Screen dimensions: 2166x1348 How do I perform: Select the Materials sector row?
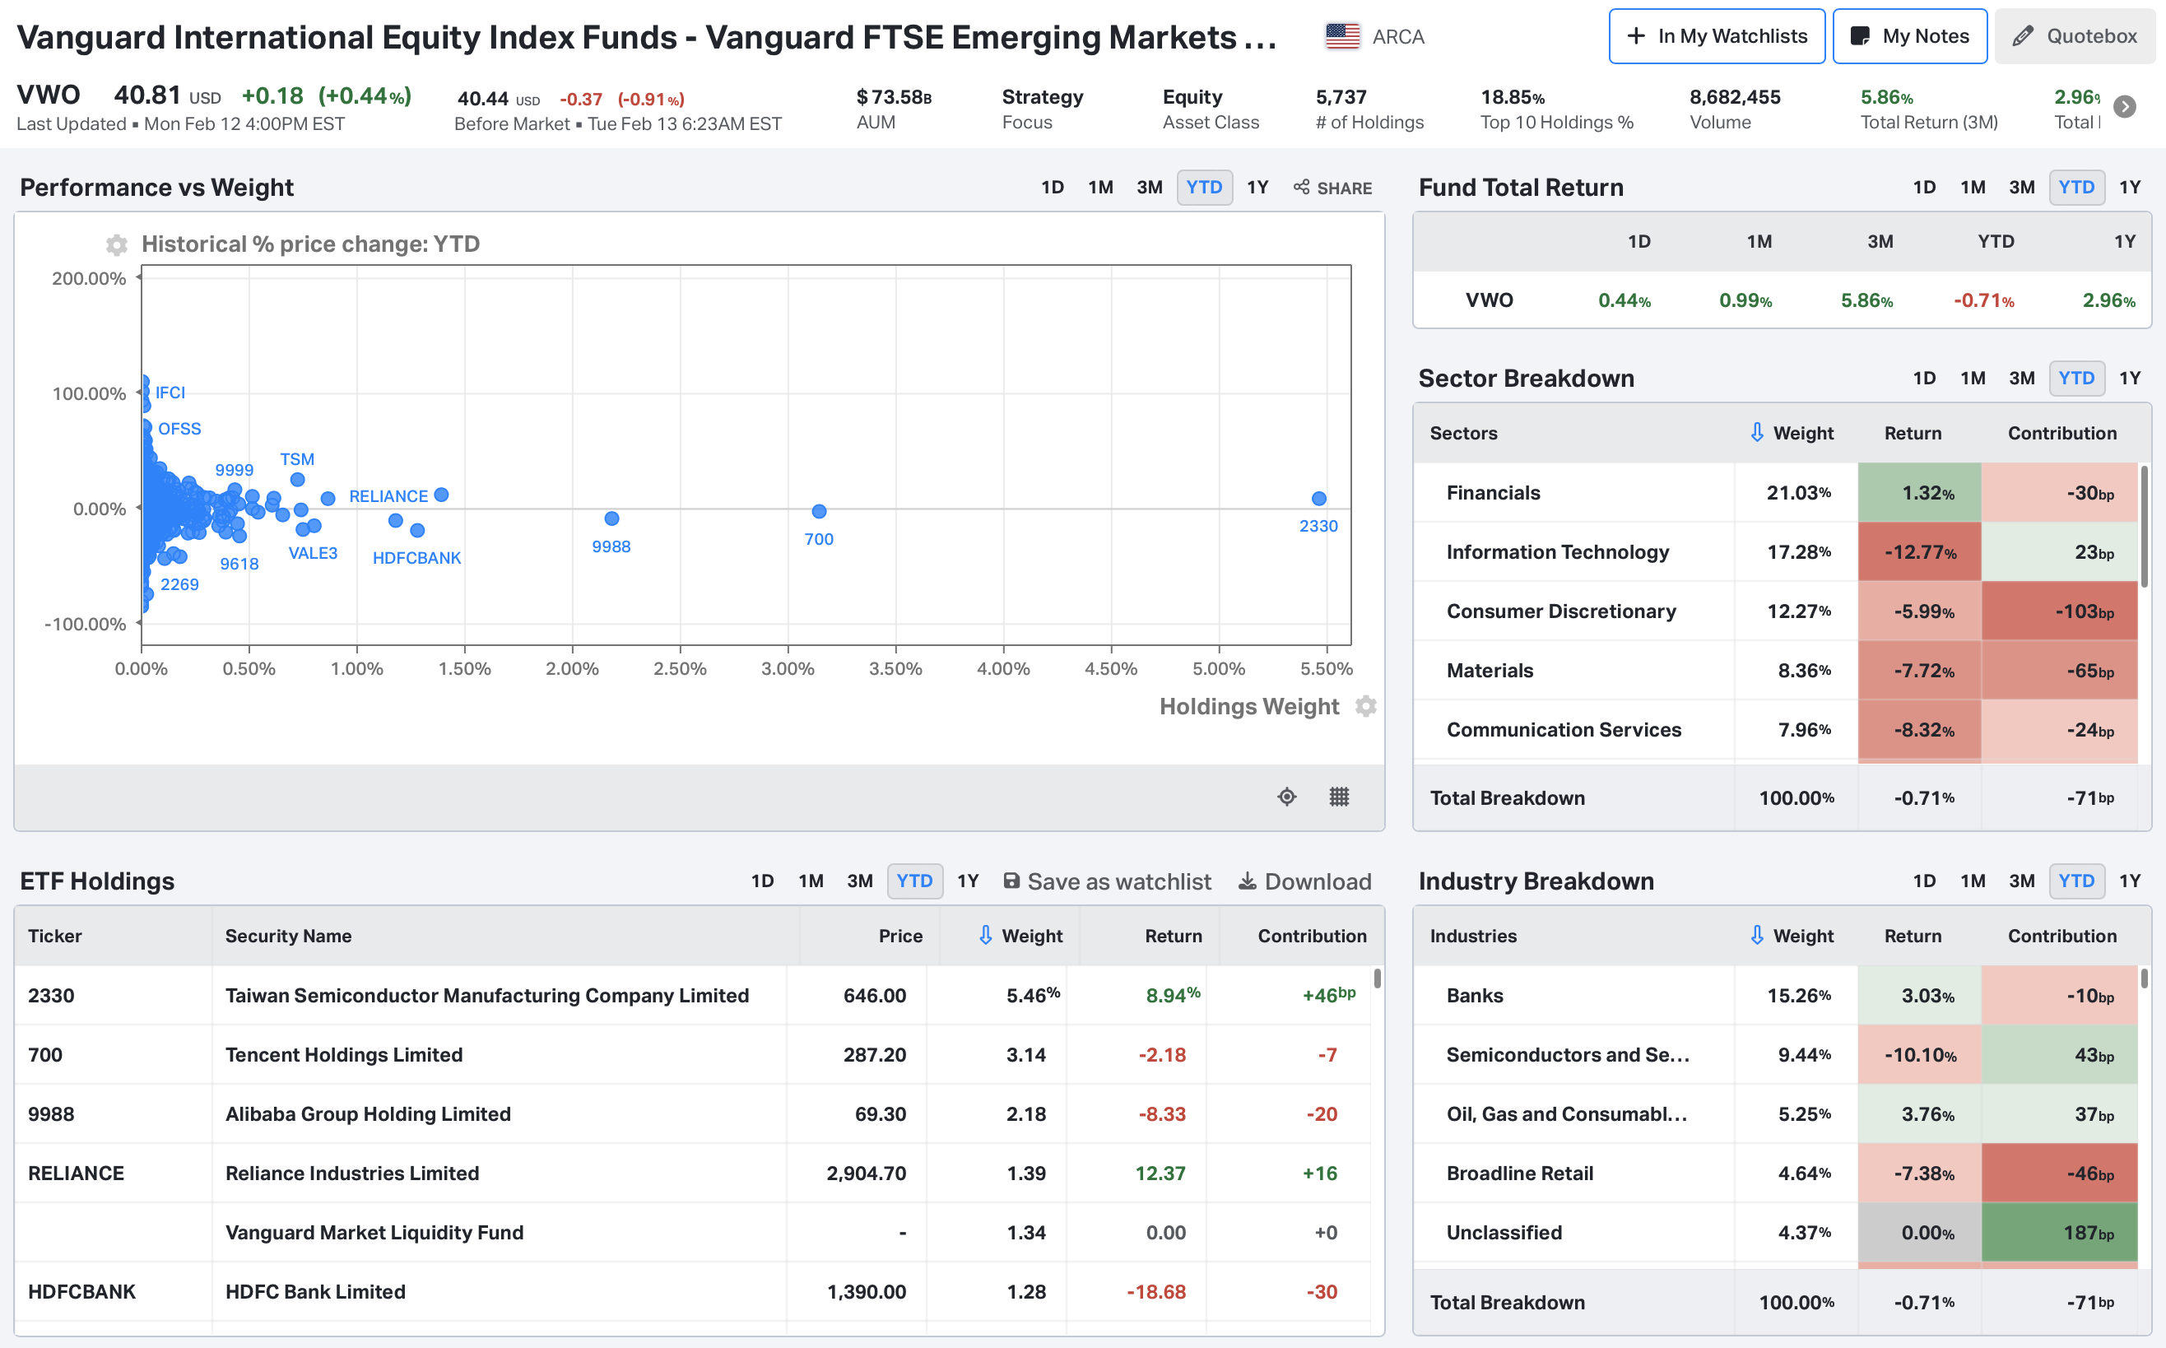pos(1776,671)
